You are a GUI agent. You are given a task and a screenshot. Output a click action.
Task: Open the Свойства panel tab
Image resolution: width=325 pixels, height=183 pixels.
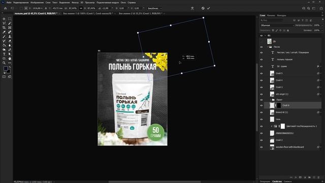[x=277, y=181]
